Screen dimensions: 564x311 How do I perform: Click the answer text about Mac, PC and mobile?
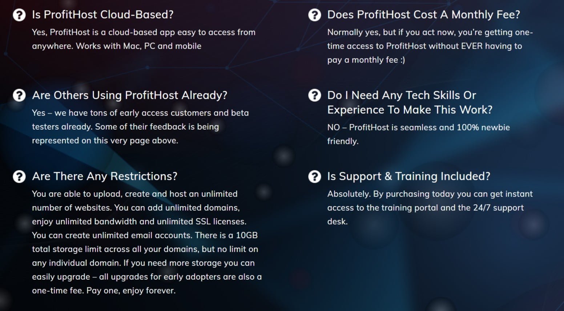144,39
